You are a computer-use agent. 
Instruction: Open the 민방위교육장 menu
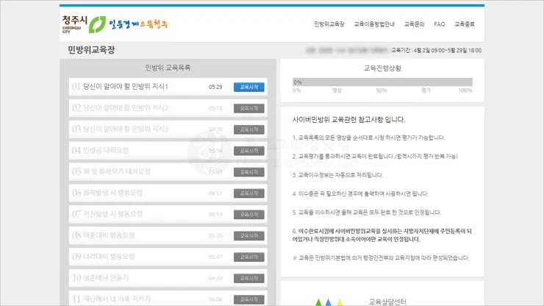pos(329,24)
